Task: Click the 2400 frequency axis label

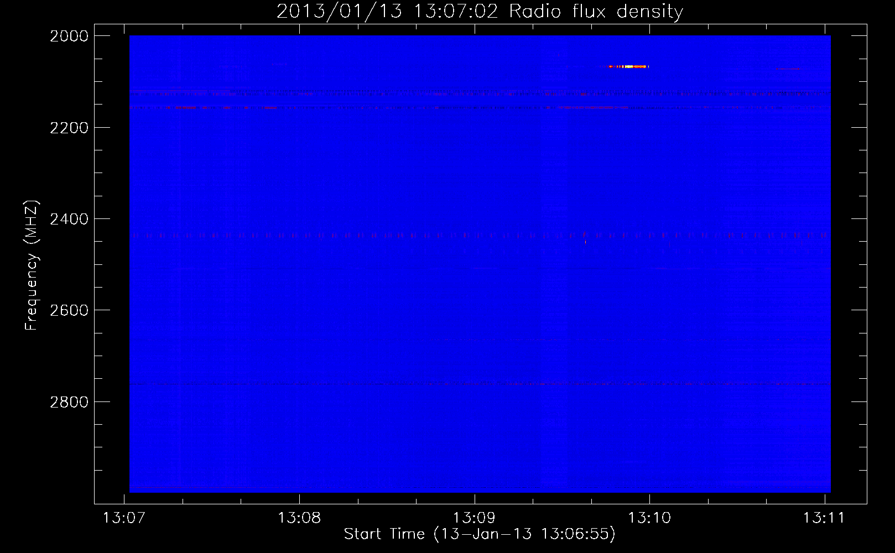Action: tap(69, 219)
